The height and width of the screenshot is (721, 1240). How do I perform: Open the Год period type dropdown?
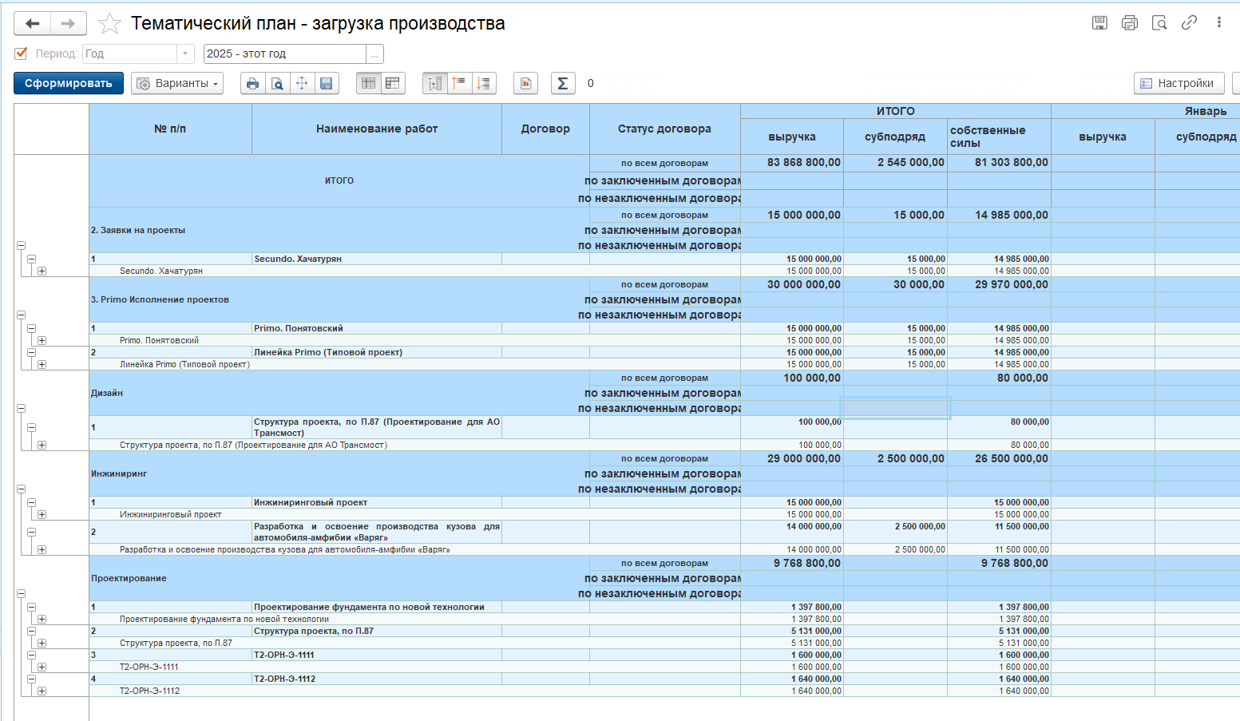(185, 53)
